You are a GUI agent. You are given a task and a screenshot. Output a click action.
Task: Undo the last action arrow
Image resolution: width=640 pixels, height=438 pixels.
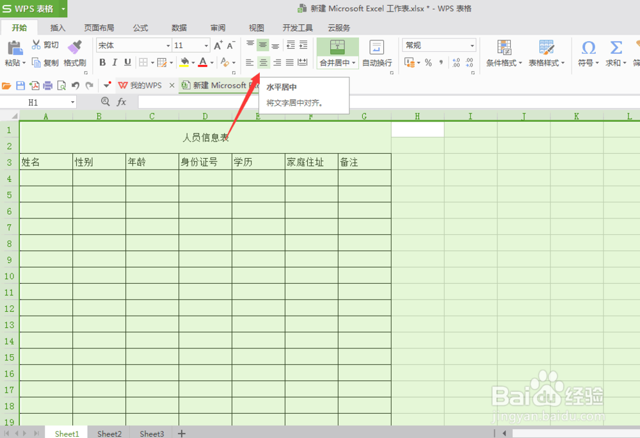pos(75,85)
